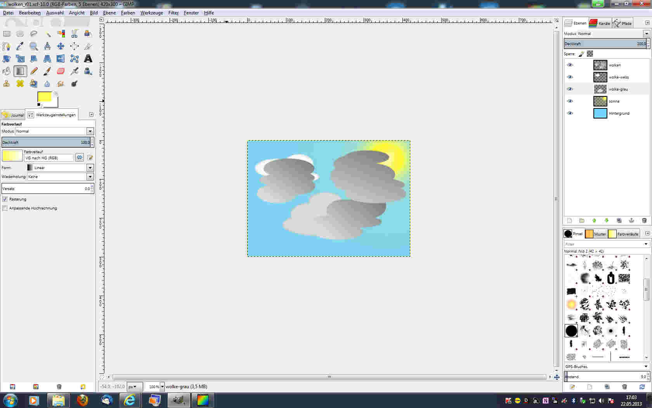This screenshot has width=652, height=408.
Task: Delete layer with trash icon in Ebenen panel
Action: [644, 220]
